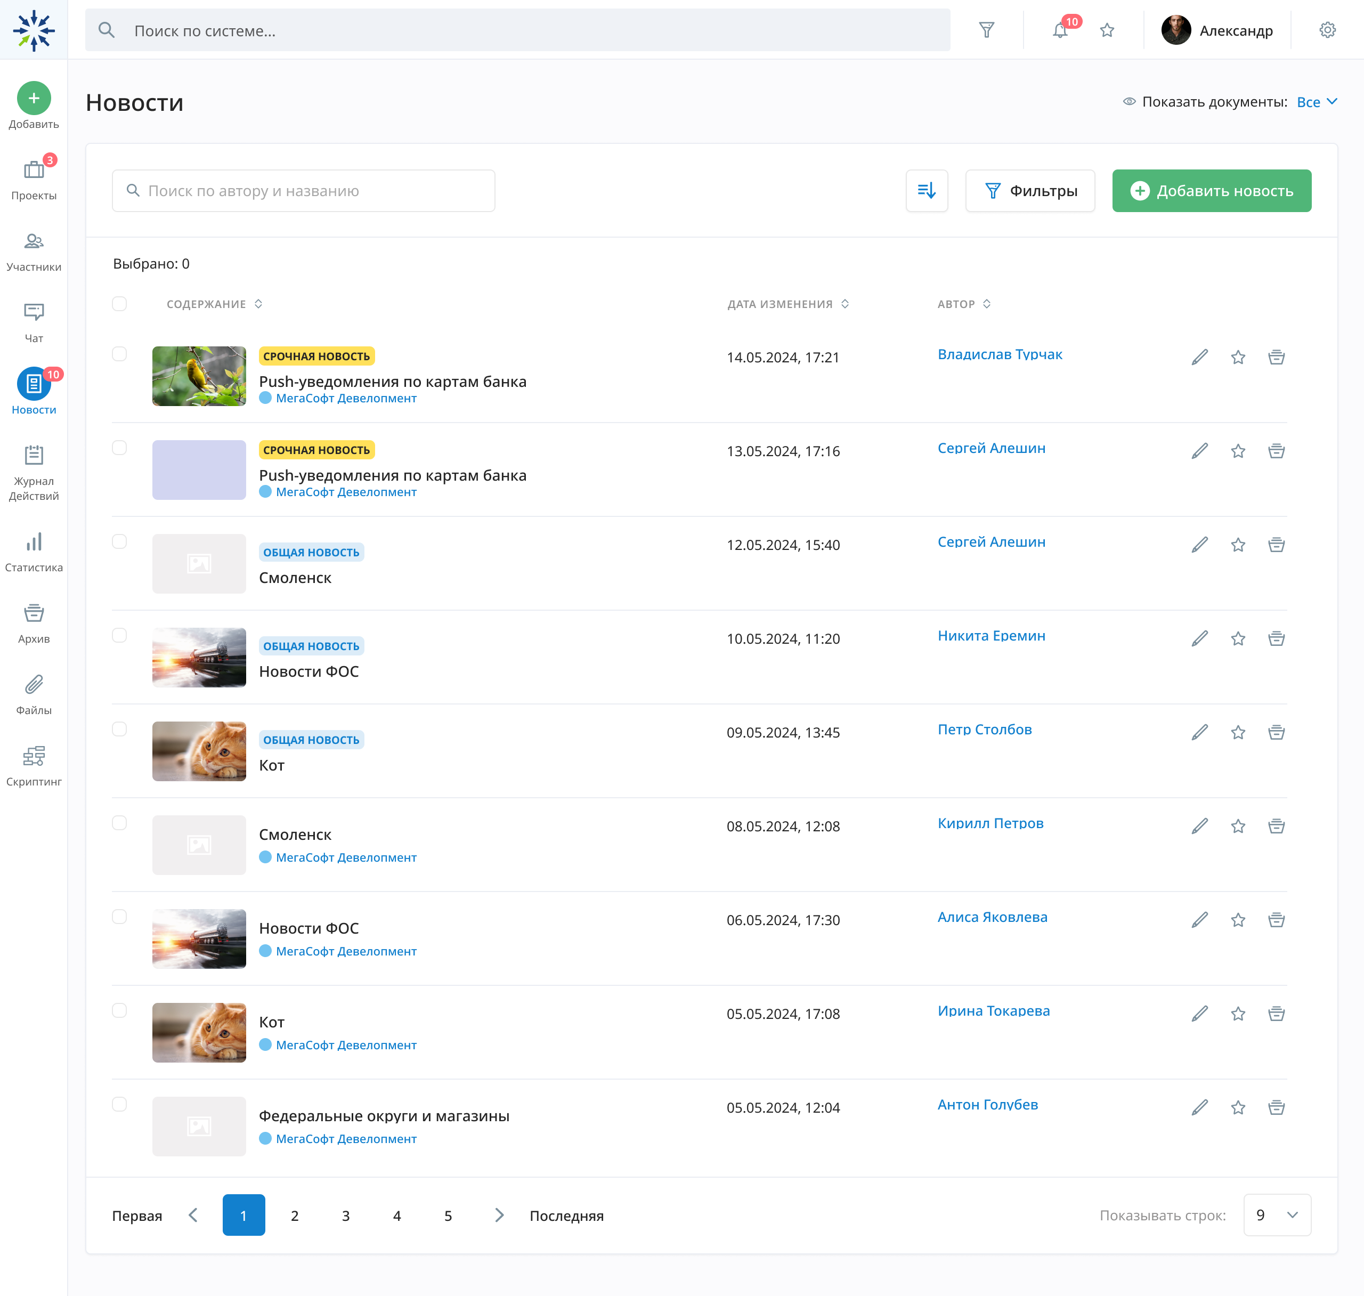
Task: Open settings gear in top bar
Action: (1327, 30)
